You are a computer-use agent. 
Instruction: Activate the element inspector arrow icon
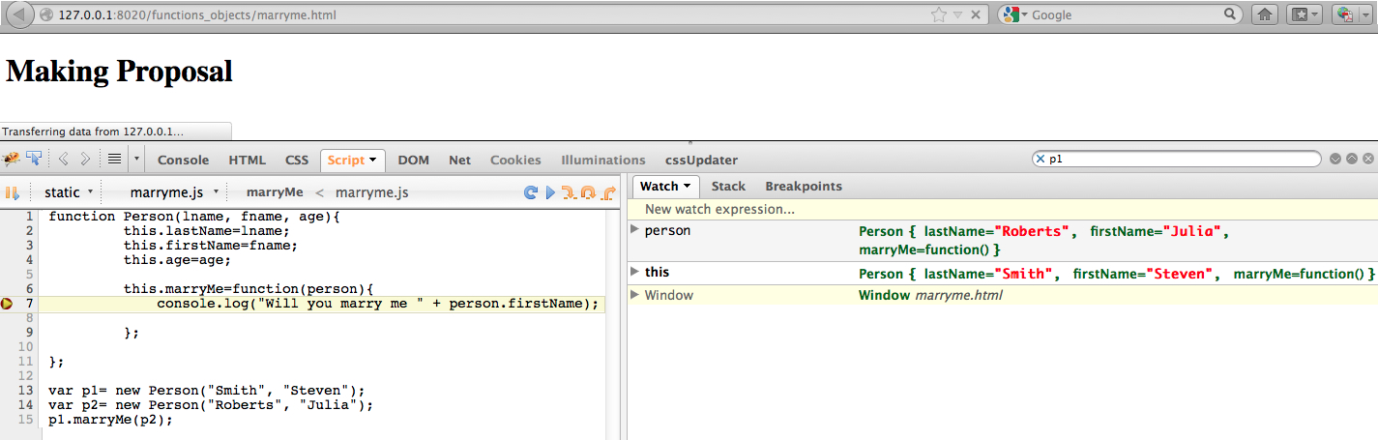tap(34, 159)
